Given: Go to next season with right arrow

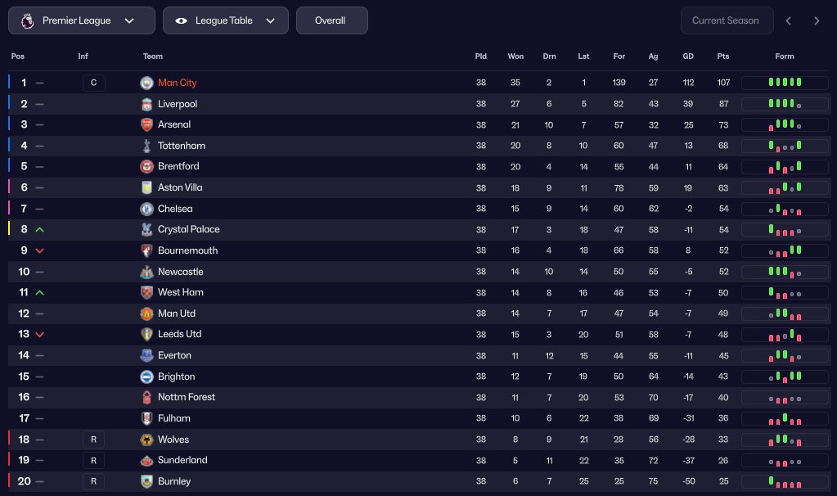Looking at the screenshot, I should 817,20.
